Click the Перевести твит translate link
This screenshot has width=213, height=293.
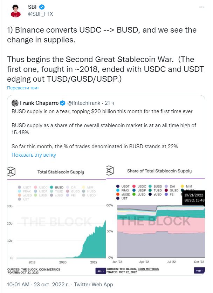tap(23, 88)
